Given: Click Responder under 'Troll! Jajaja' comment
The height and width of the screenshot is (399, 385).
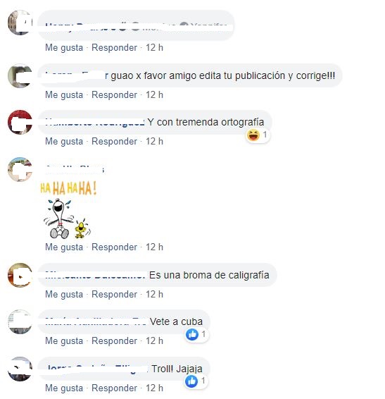Looking at the screenshot, I should [x=114, y=388].
